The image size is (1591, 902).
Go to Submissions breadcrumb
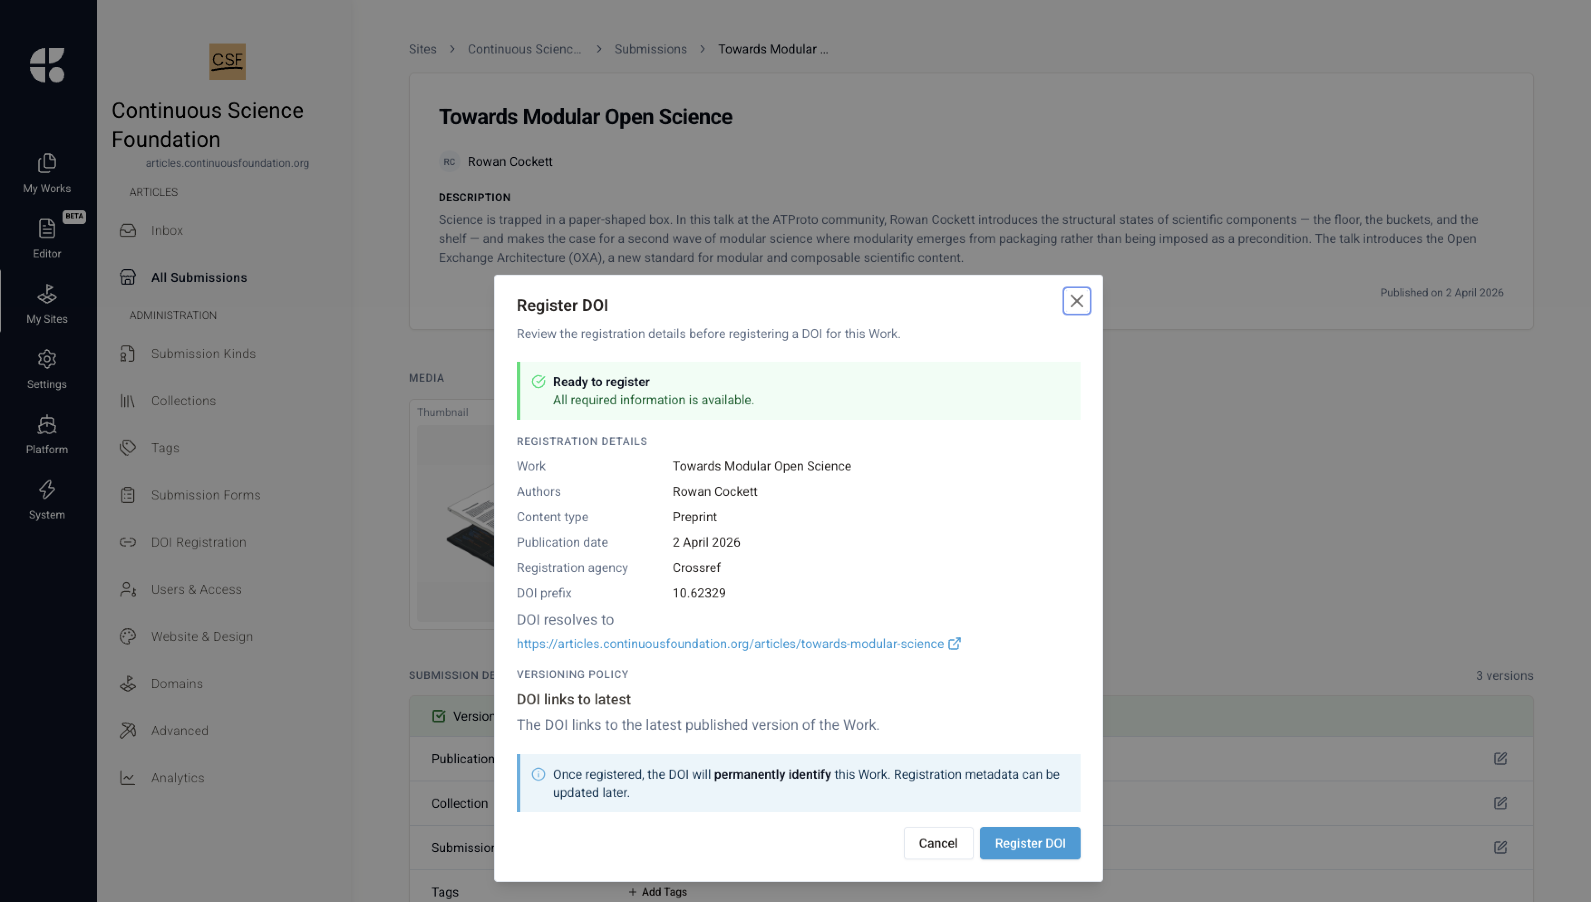coord(650,49)
